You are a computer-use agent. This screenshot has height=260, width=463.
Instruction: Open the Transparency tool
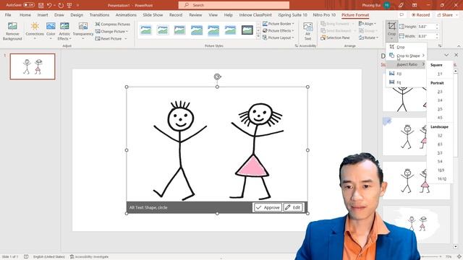[x=83, y=30]
